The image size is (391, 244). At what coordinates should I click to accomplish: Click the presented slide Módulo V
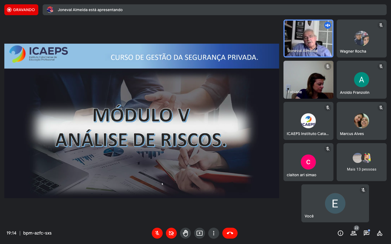click(141, 121)
